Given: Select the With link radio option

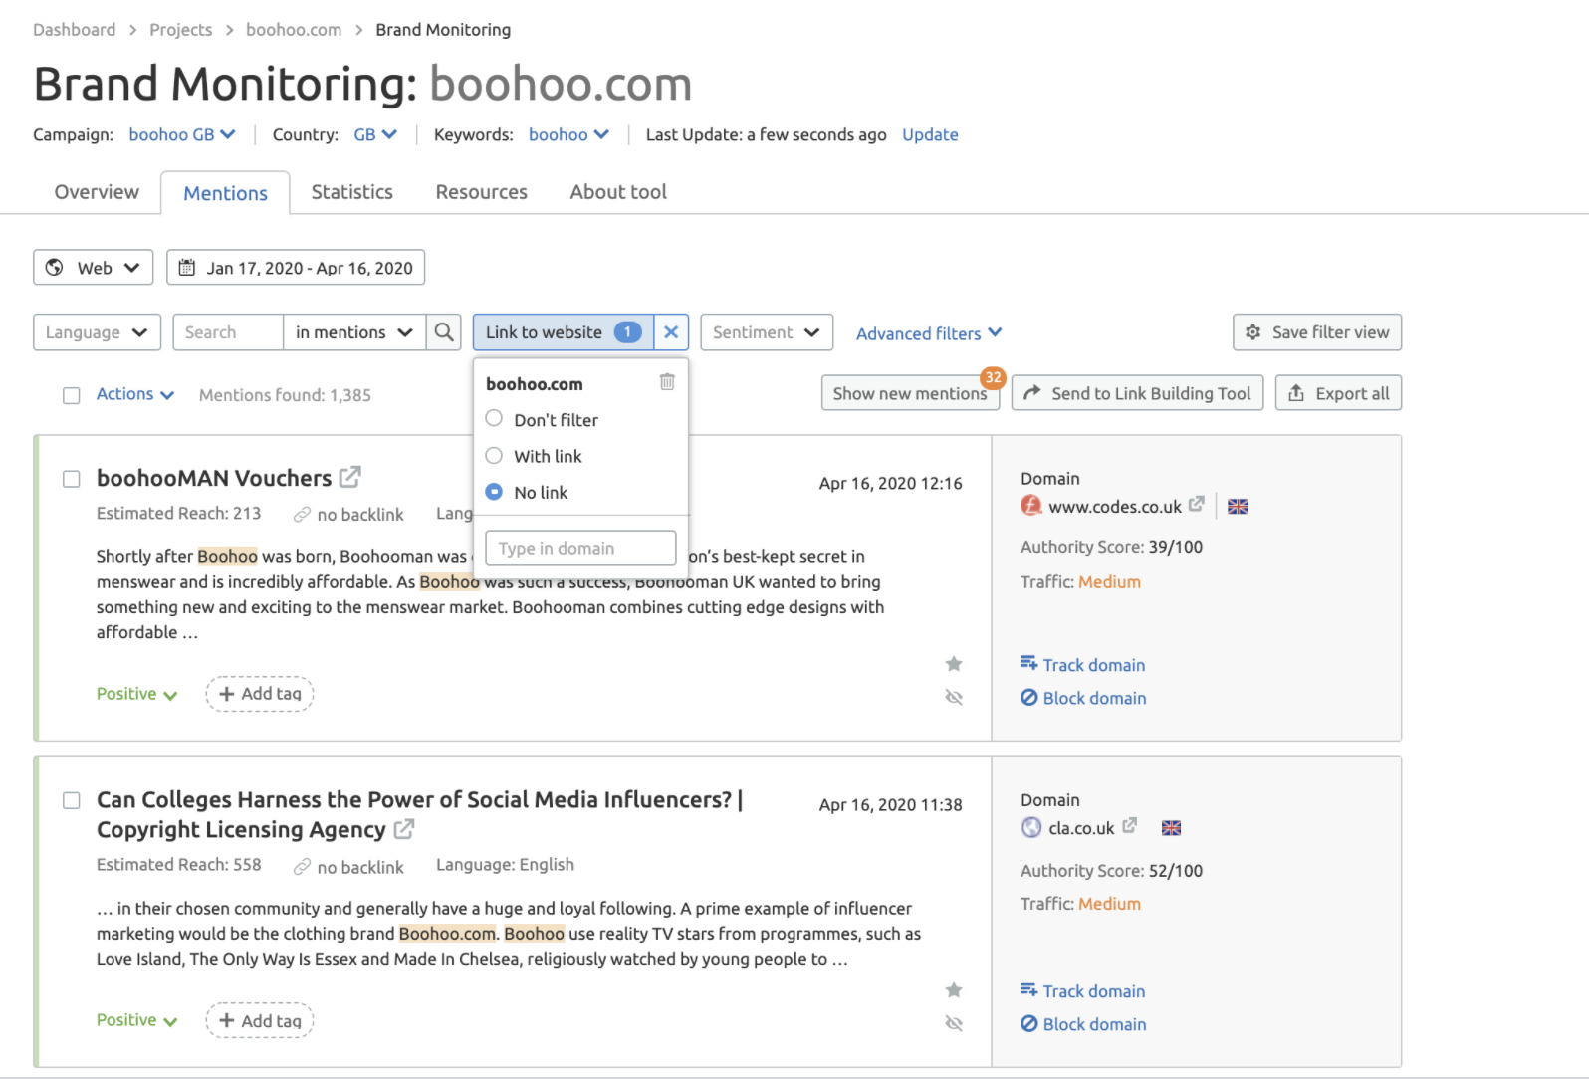Looking at the screenshot, I should 494,455.
